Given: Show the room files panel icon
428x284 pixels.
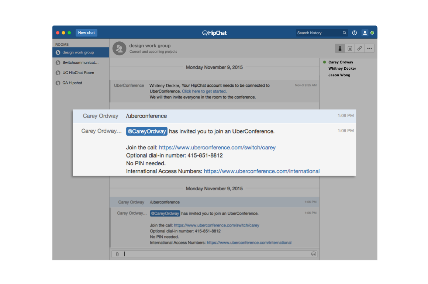Looking at the screenshot, I should [x=350, y=49].
